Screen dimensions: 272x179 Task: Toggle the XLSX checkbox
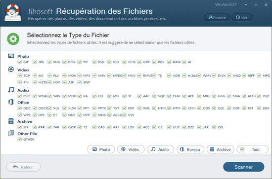64,108
